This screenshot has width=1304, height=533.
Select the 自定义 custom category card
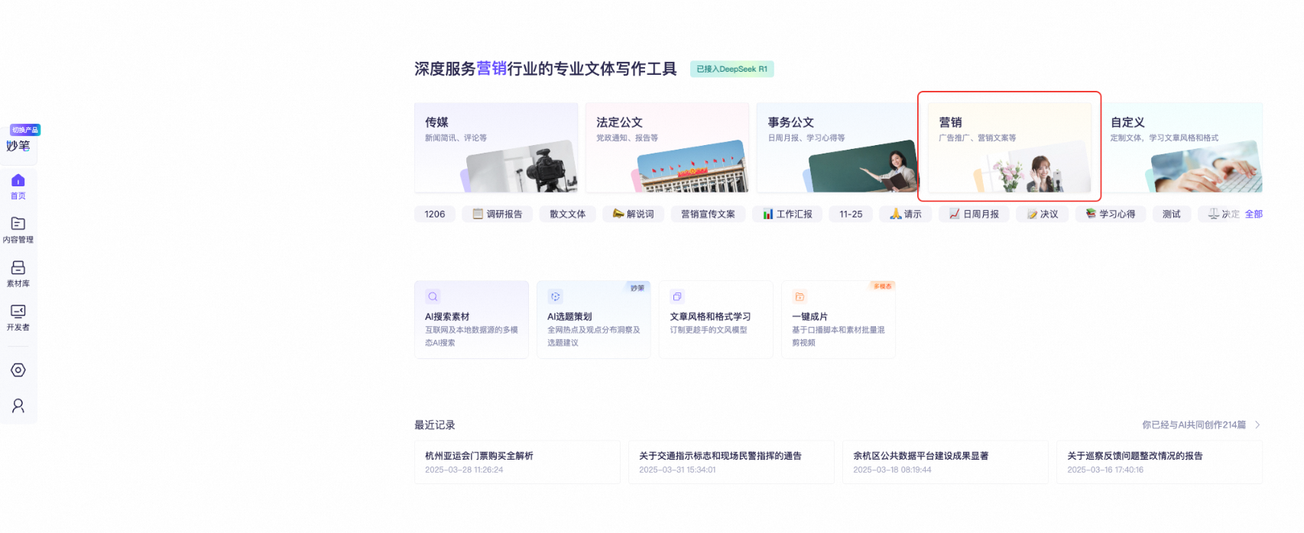[1181, 147]
